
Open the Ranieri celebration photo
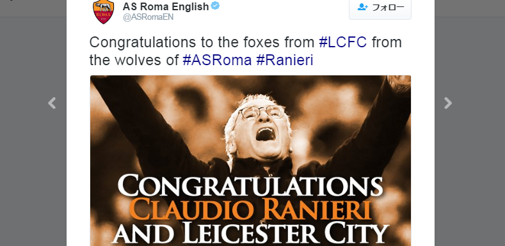250,161
